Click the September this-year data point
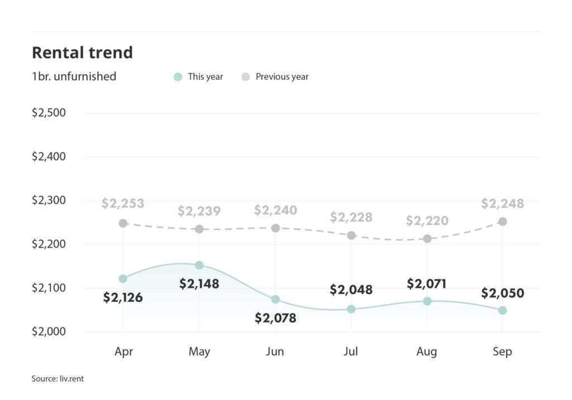Viewport: 572px width, 400px height. coord(503,310)
